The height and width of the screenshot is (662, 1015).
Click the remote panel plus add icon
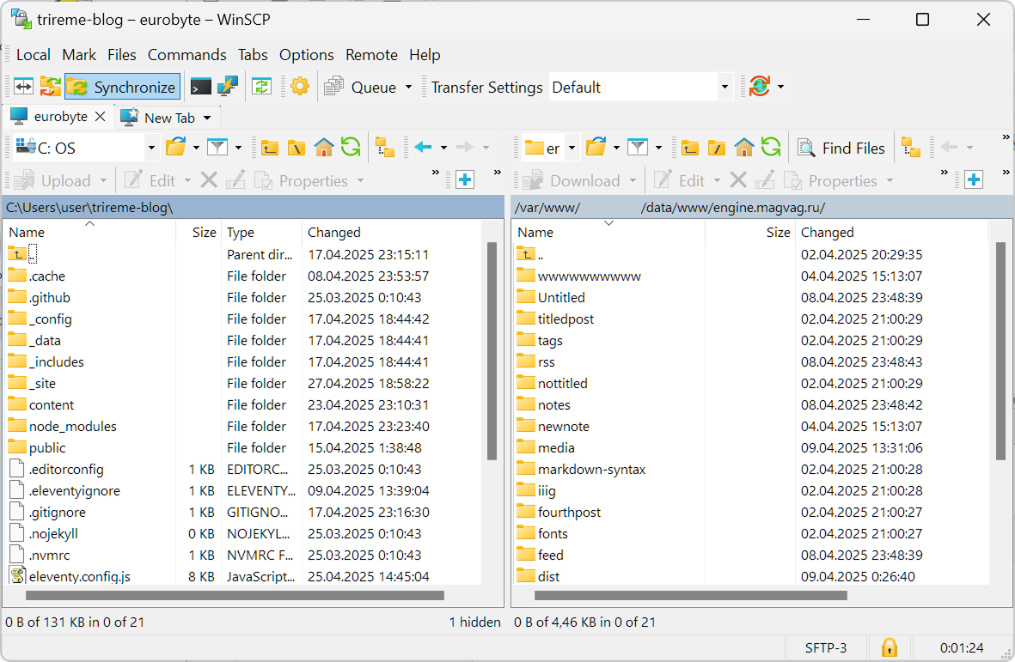point(974,179)
